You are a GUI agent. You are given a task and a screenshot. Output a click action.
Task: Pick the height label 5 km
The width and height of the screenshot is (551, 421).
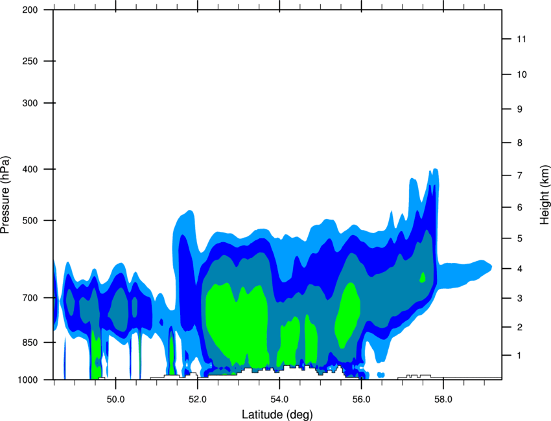(520, 238)
